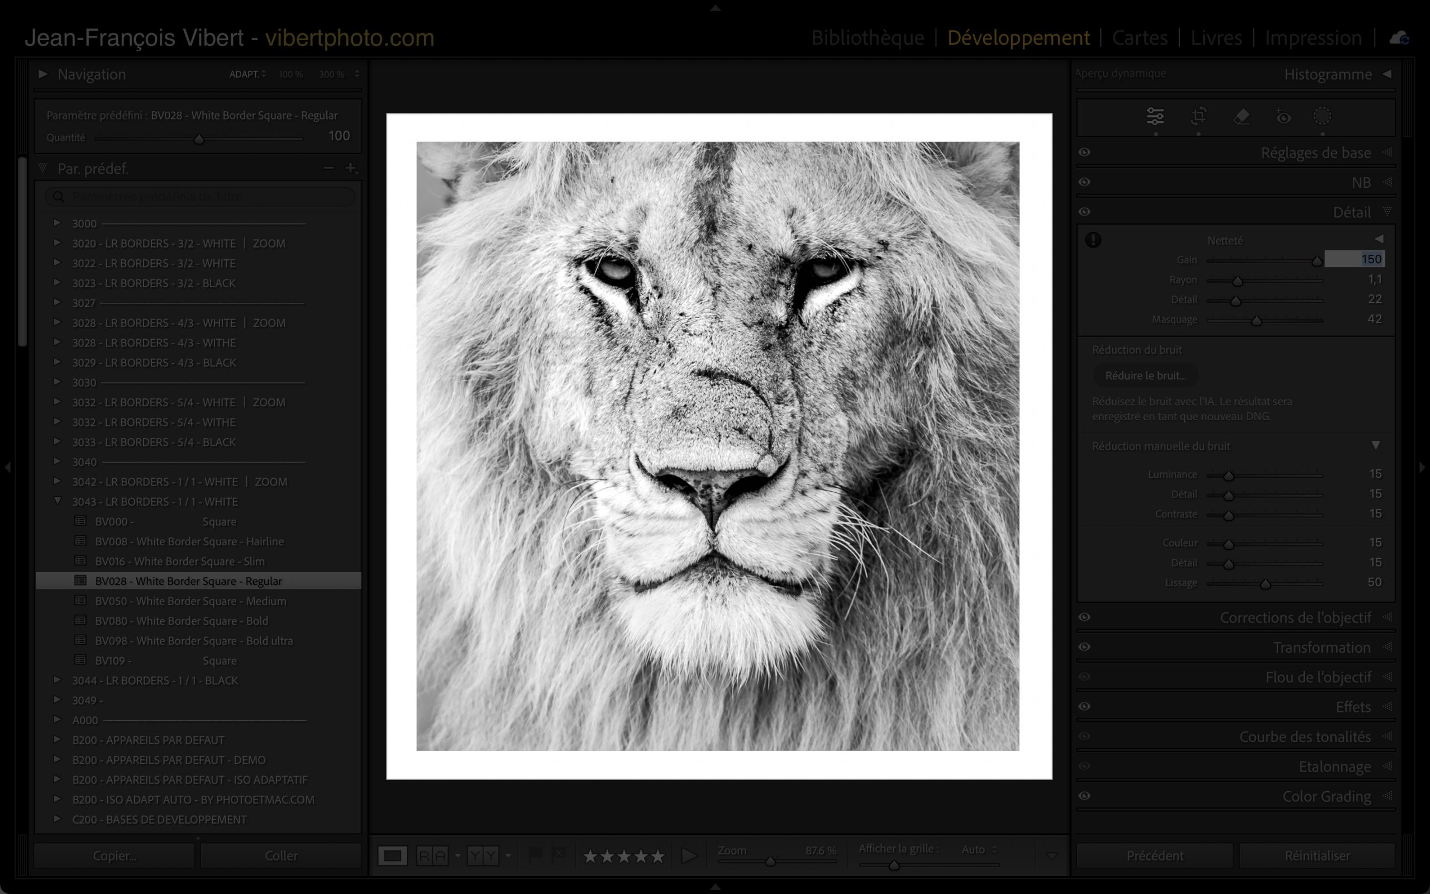The width and height of the screenshot is (1430, 894).
Task: Open the Impression module
Action: [1313, 38]
